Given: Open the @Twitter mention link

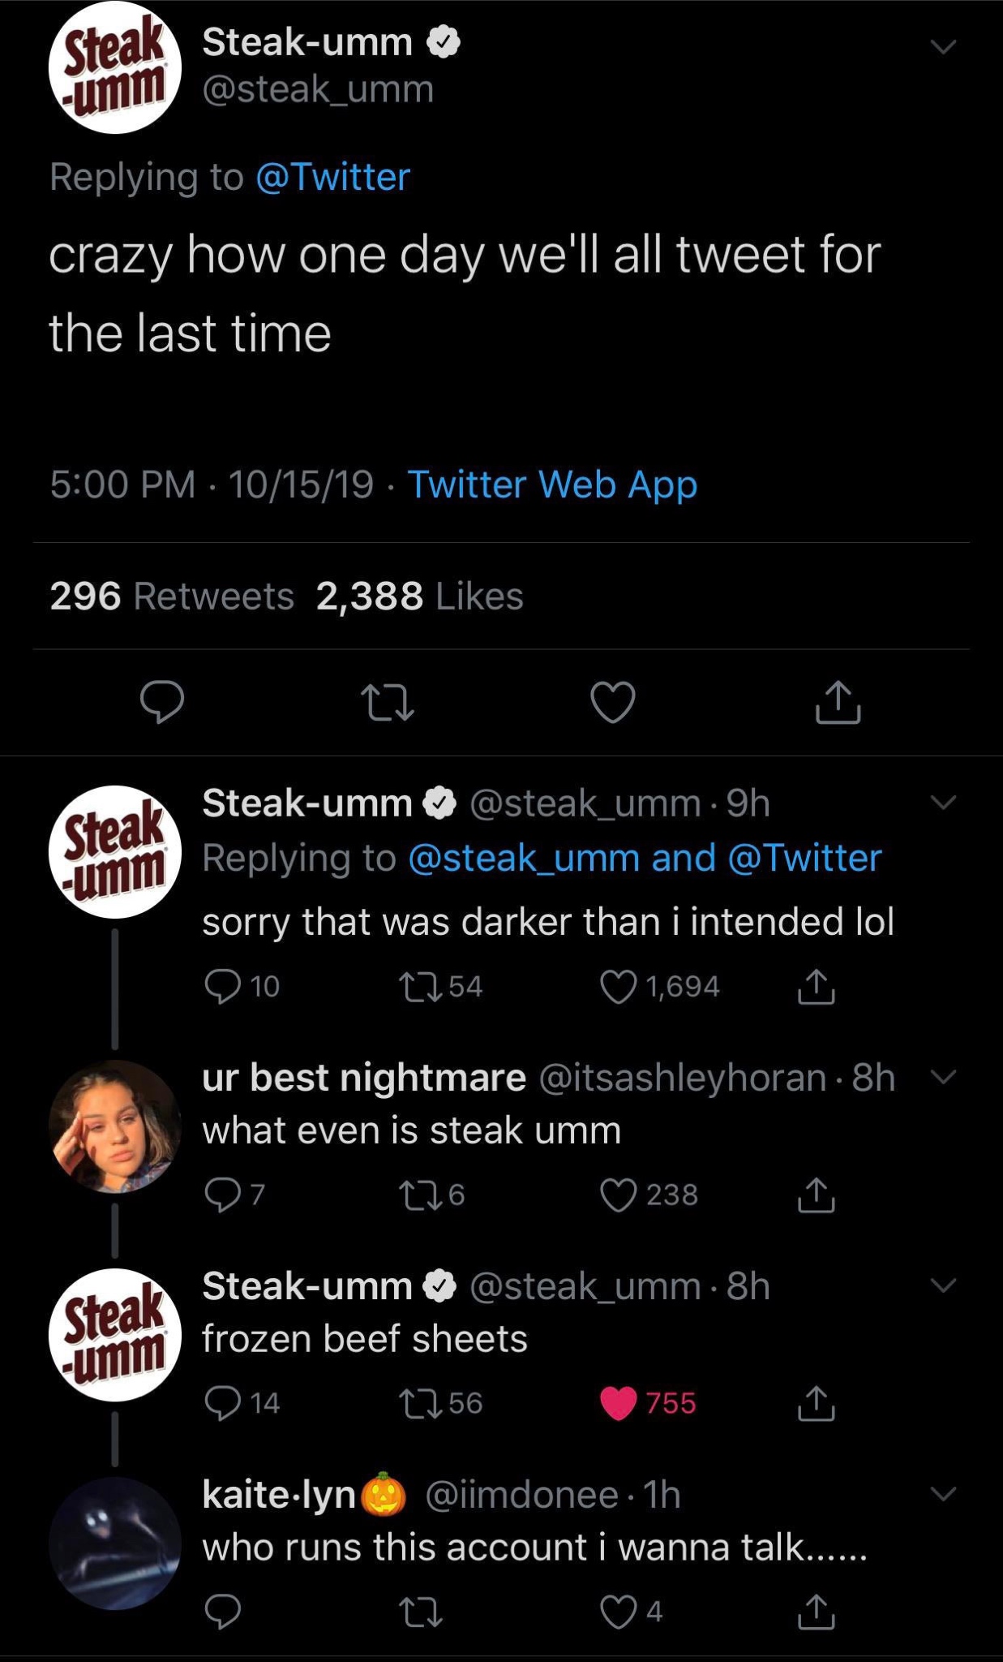Looking at the screenshot, I should (x=333, y=177).
